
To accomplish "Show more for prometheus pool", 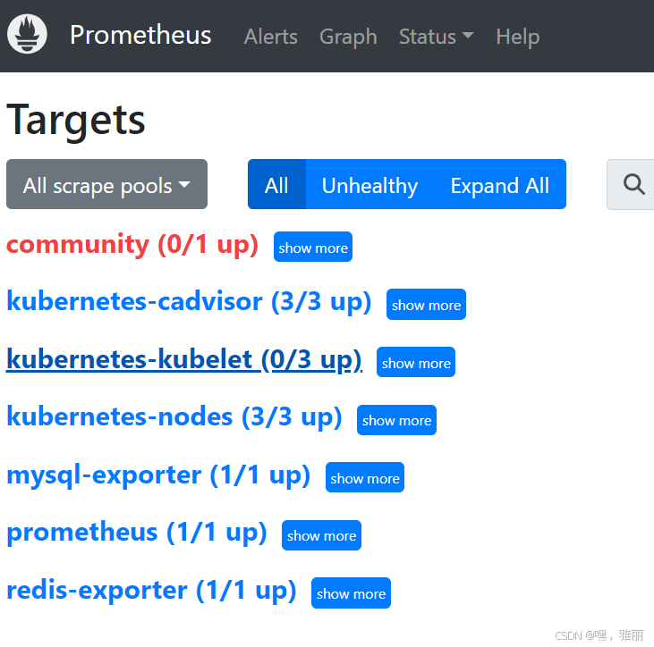I will point(321,535).
